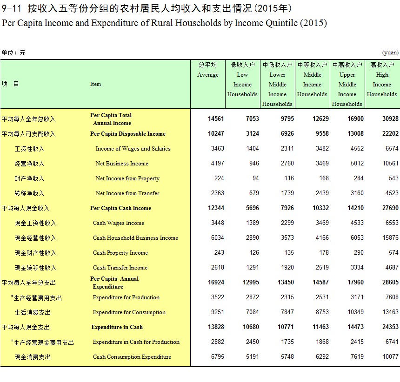Click the Chinese label 经营净收入

click(x=29, y=164)
